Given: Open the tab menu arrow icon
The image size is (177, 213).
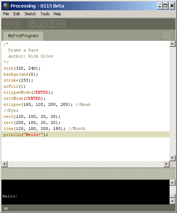Looking at the screenshot, I should coord(167,35).
